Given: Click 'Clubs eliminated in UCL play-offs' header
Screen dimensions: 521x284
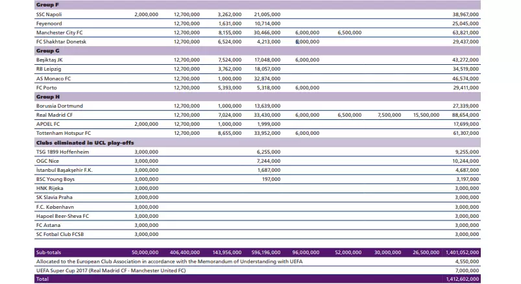Looking at the screenshot, I should pos(85,142).
